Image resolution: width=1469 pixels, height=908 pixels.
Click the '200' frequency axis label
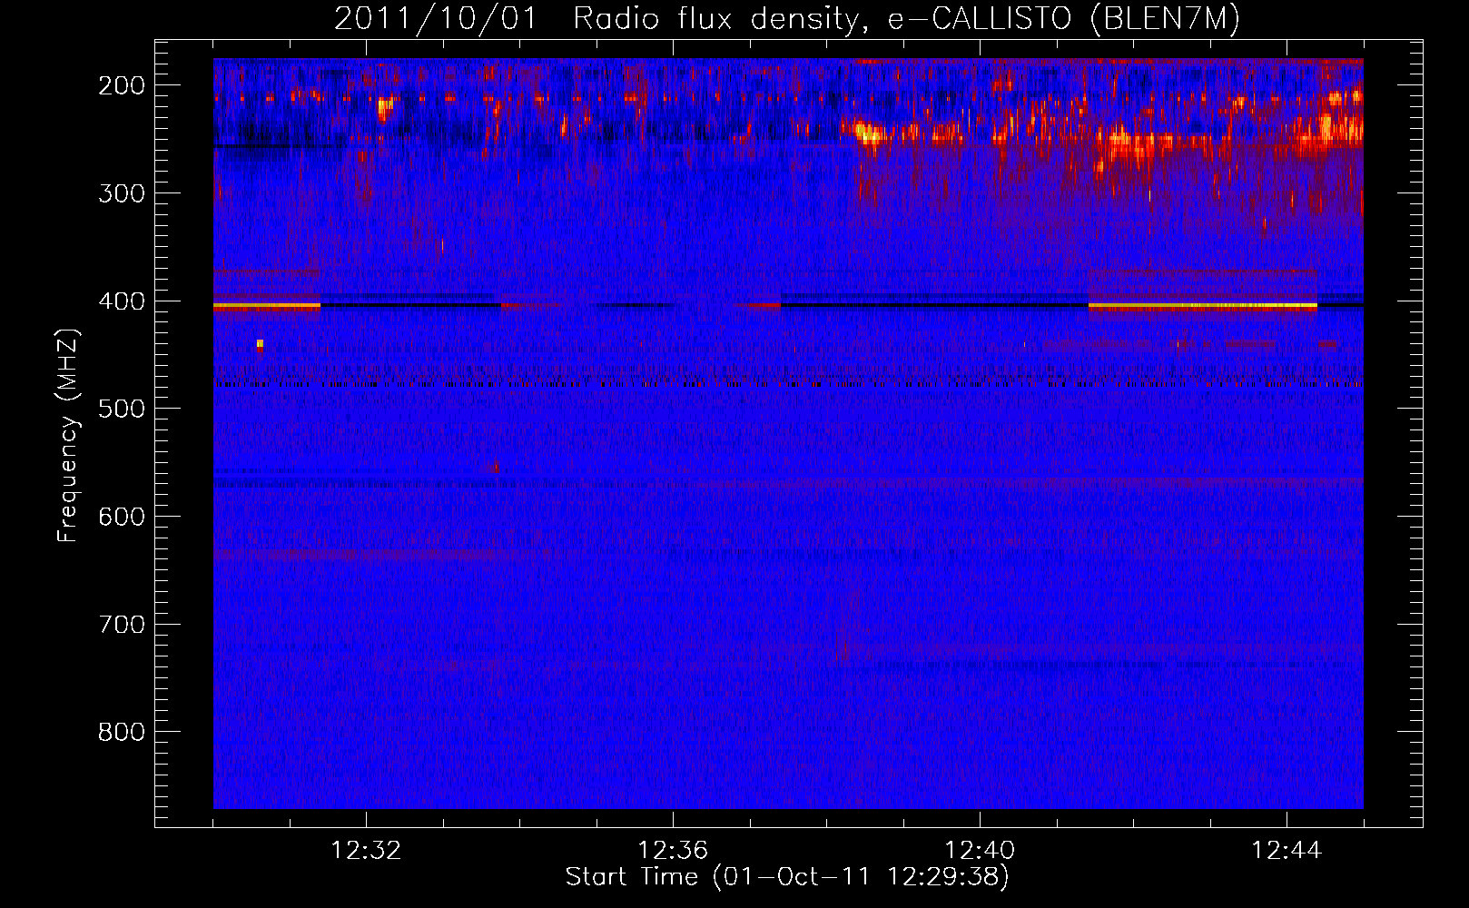[122, 85]
